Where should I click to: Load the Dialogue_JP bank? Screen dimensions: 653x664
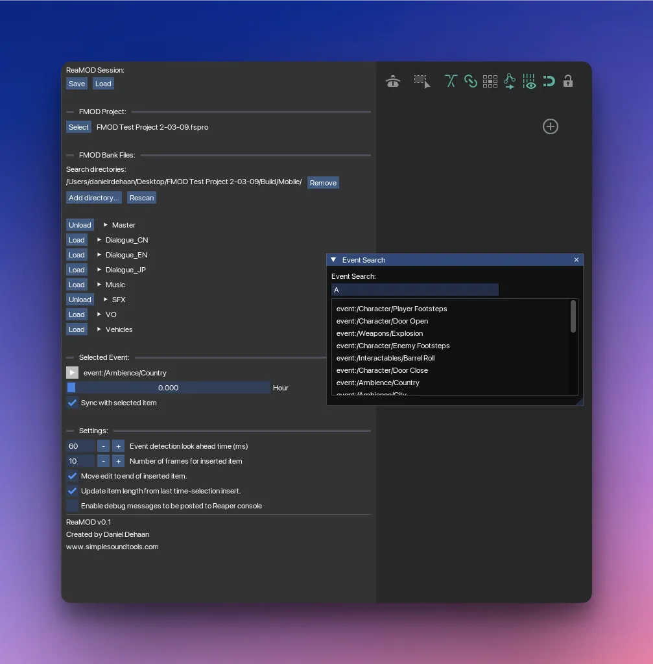click(77, 270)
